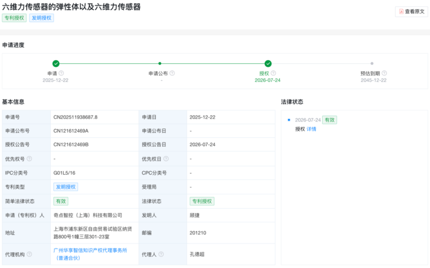
Task: Click the blue 发明授权 tag under title
Action: (x=41, y=18)
